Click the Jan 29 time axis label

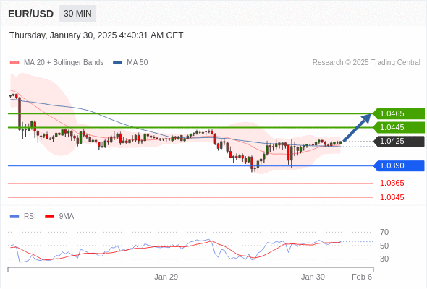point(166,277)
